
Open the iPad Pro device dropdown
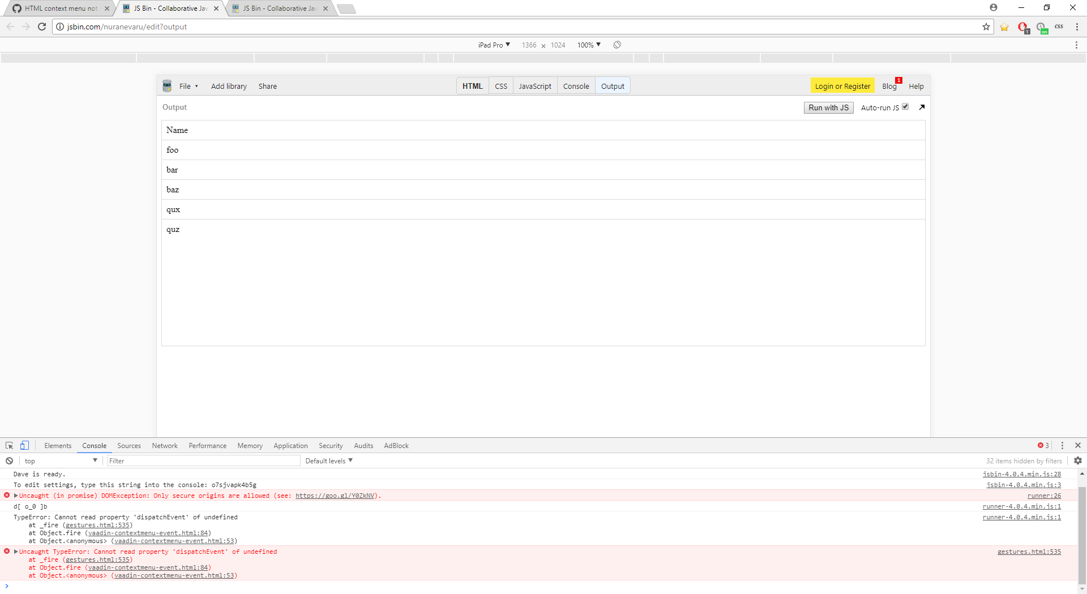pyautogui.click(x=494, y=45)
